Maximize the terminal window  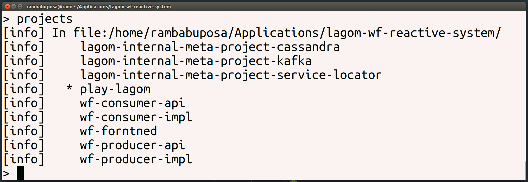point(20,6)
